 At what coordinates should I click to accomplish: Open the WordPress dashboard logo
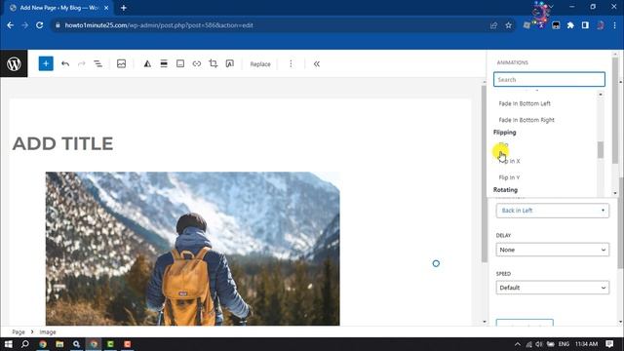pyautogui.click(x=14, y=63)
